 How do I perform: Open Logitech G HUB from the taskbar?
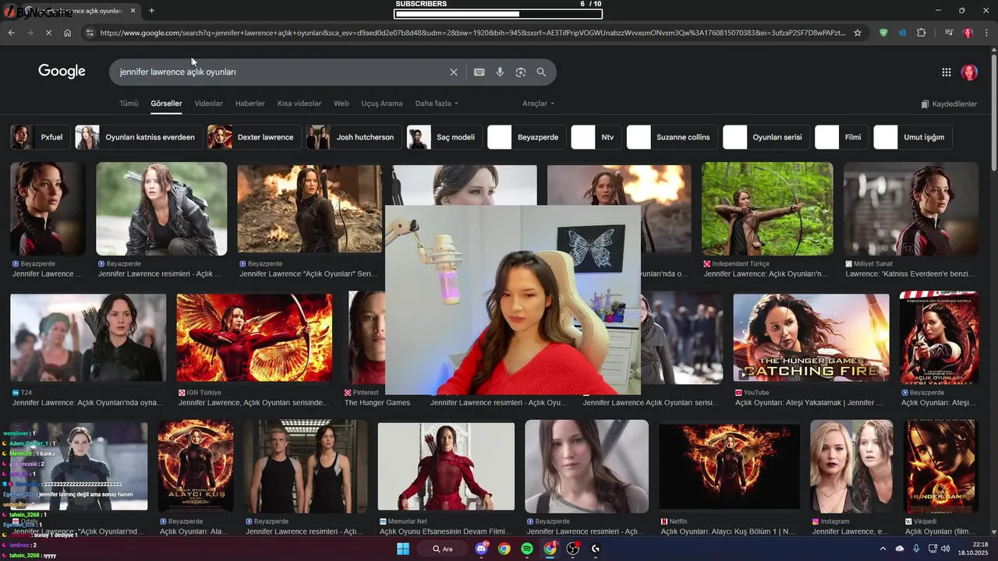tap(596, 549)
